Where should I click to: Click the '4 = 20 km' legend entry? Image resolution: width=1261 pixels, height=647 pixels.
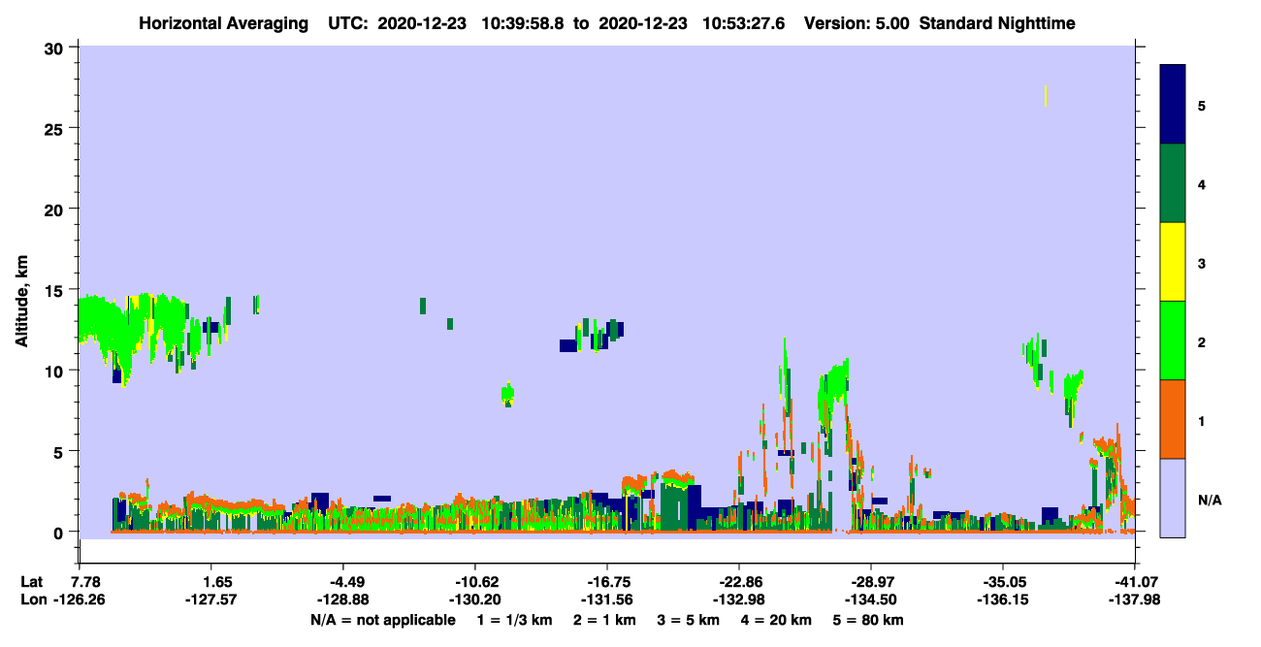(776, 620)
